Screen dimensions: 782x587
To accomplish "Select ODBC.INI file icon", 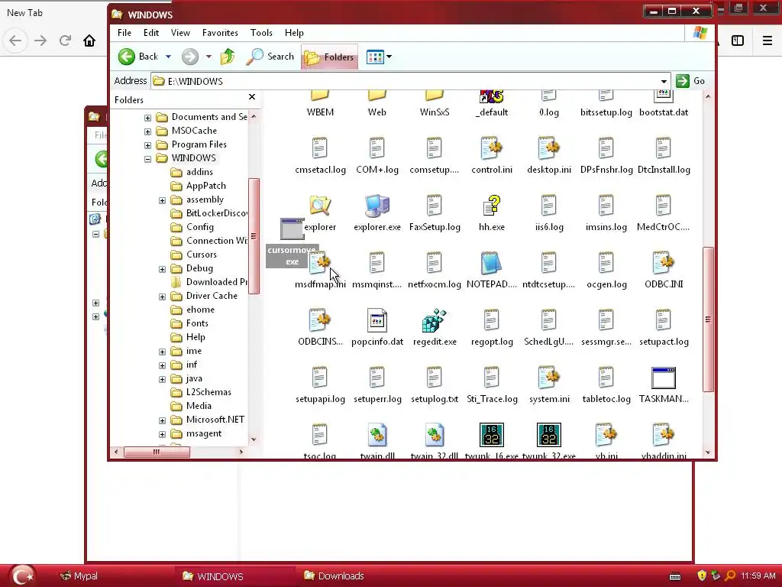I will tap(664, 263).
